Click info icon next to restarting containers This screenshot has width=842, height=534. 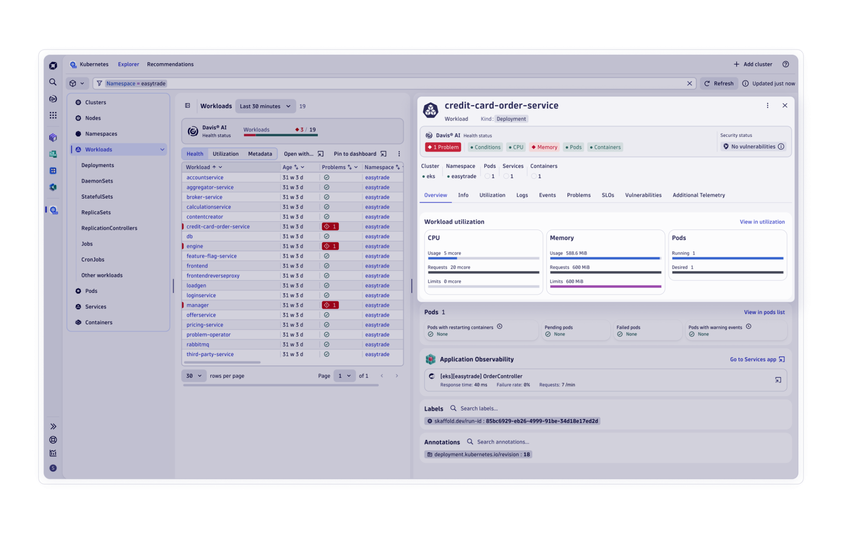pyautogui.click(x=499, y=327)
